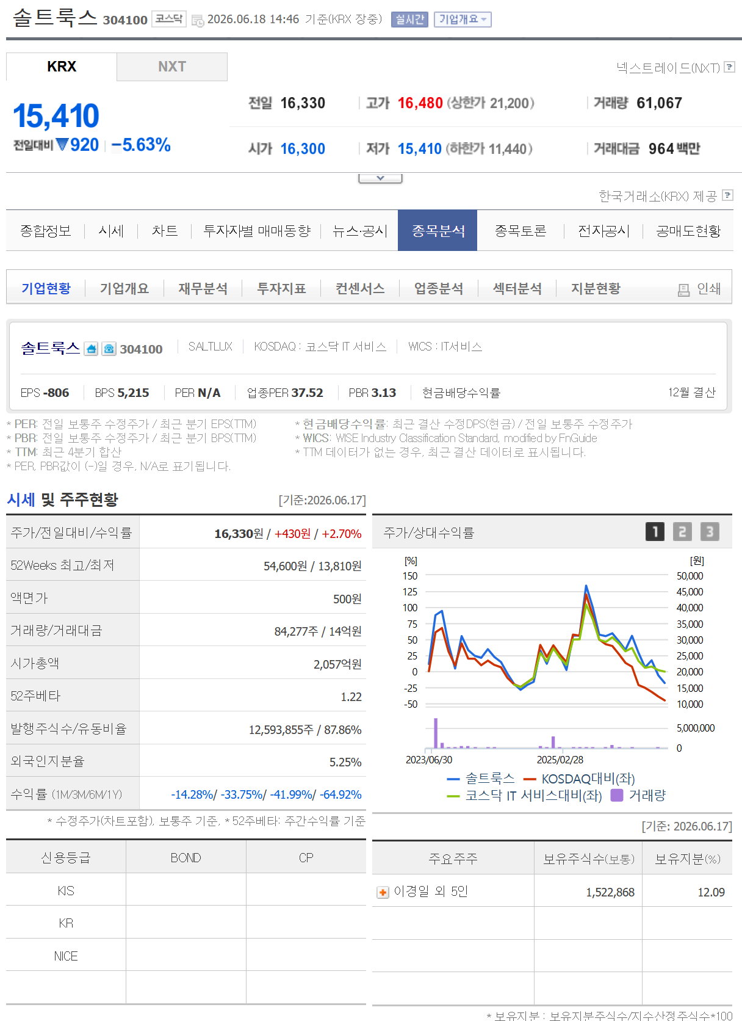
Task: Click the 52주베타 value 1.22
Action: tap(351, 697)
